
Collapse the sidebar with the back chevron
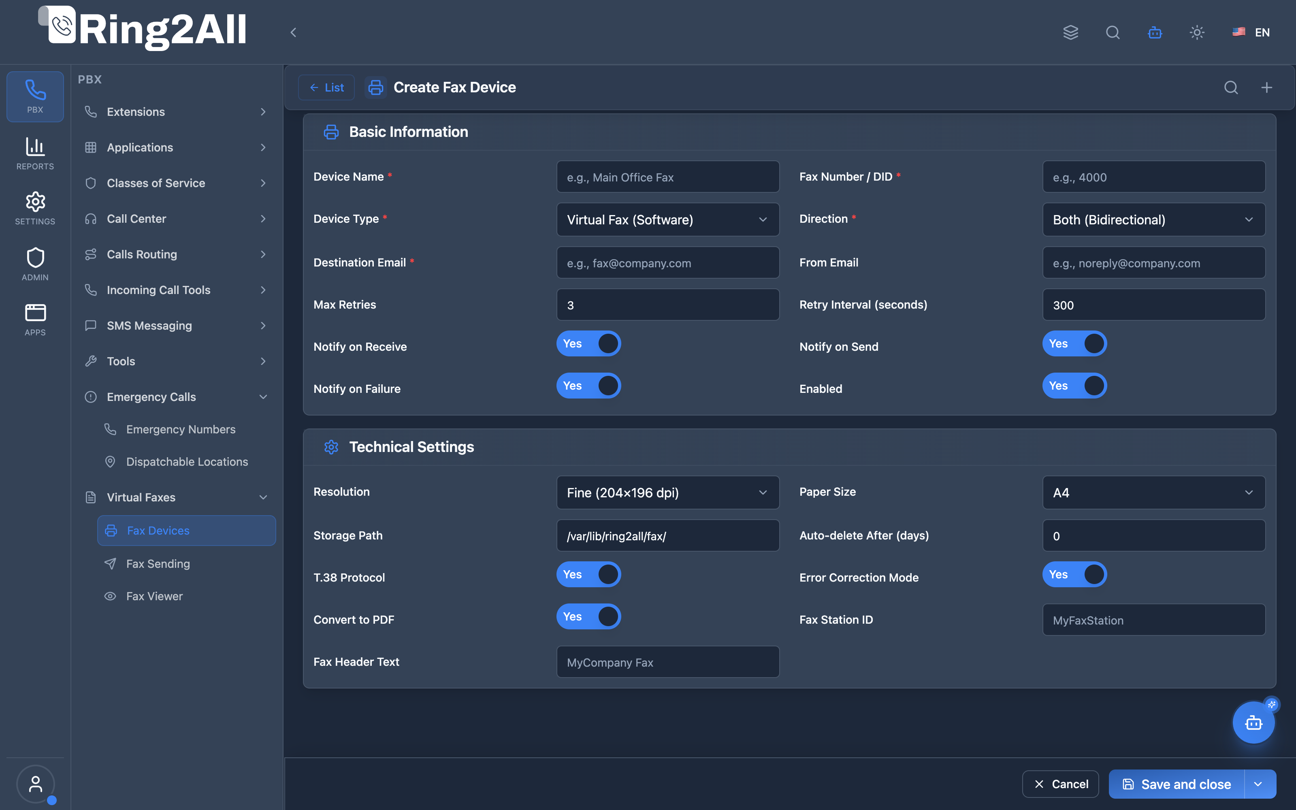click(293, 32)
